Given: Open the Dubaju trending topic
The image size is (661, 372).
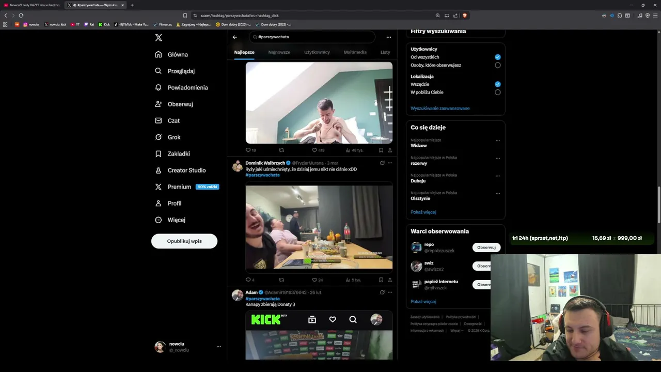Looking at the screenshot, I should 418,181.
